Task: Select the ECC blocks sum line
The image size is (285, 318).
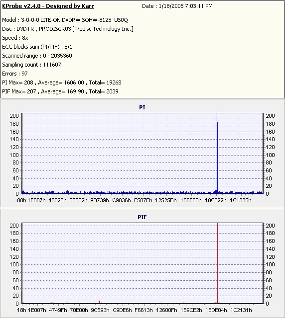Action: point(37,47)
